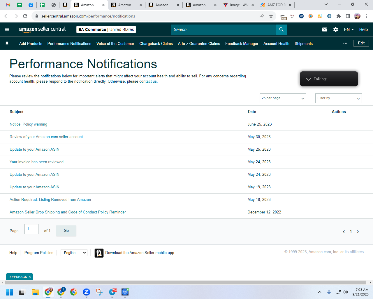Viewport: 373px width, 299px height.
Task: Open the Drop Shipping Policy Reminder notification
Action: [x=68, y=212]
